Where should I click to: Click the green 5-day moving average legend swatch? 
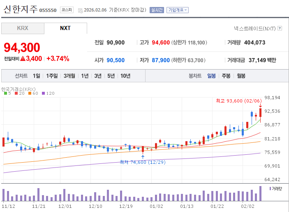[x=5, y=93]
